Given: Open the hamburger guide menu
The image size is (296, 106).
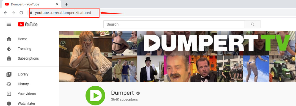Looking at the screenshot, I should pos(9,24).
